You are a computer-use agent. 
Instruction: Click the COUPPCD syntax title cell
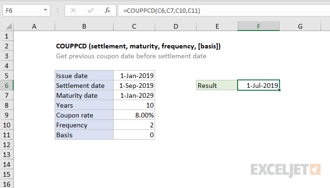[x=138, y=46]
